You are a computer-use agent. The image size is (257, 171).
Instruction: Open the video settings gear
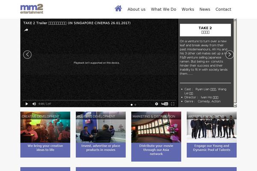coord(156,104)
